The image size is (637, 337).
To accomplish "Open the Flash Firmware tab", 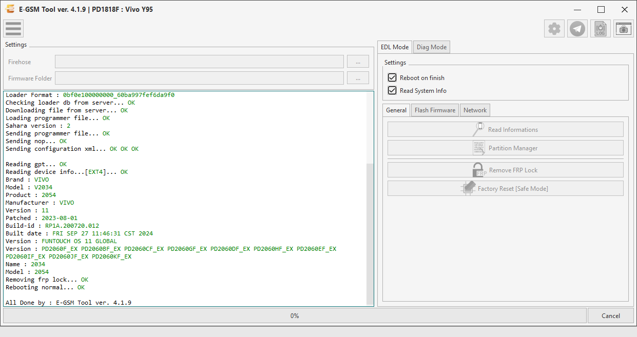I will click(435, 110).
